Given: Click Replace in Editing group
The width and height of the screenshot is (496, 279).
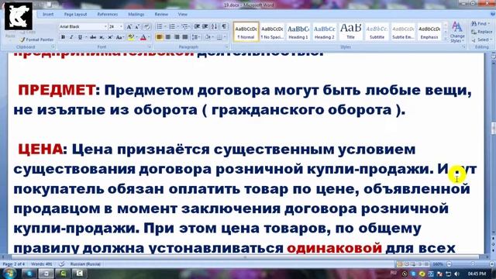Looking at the screenshot, I should [481, 32].
